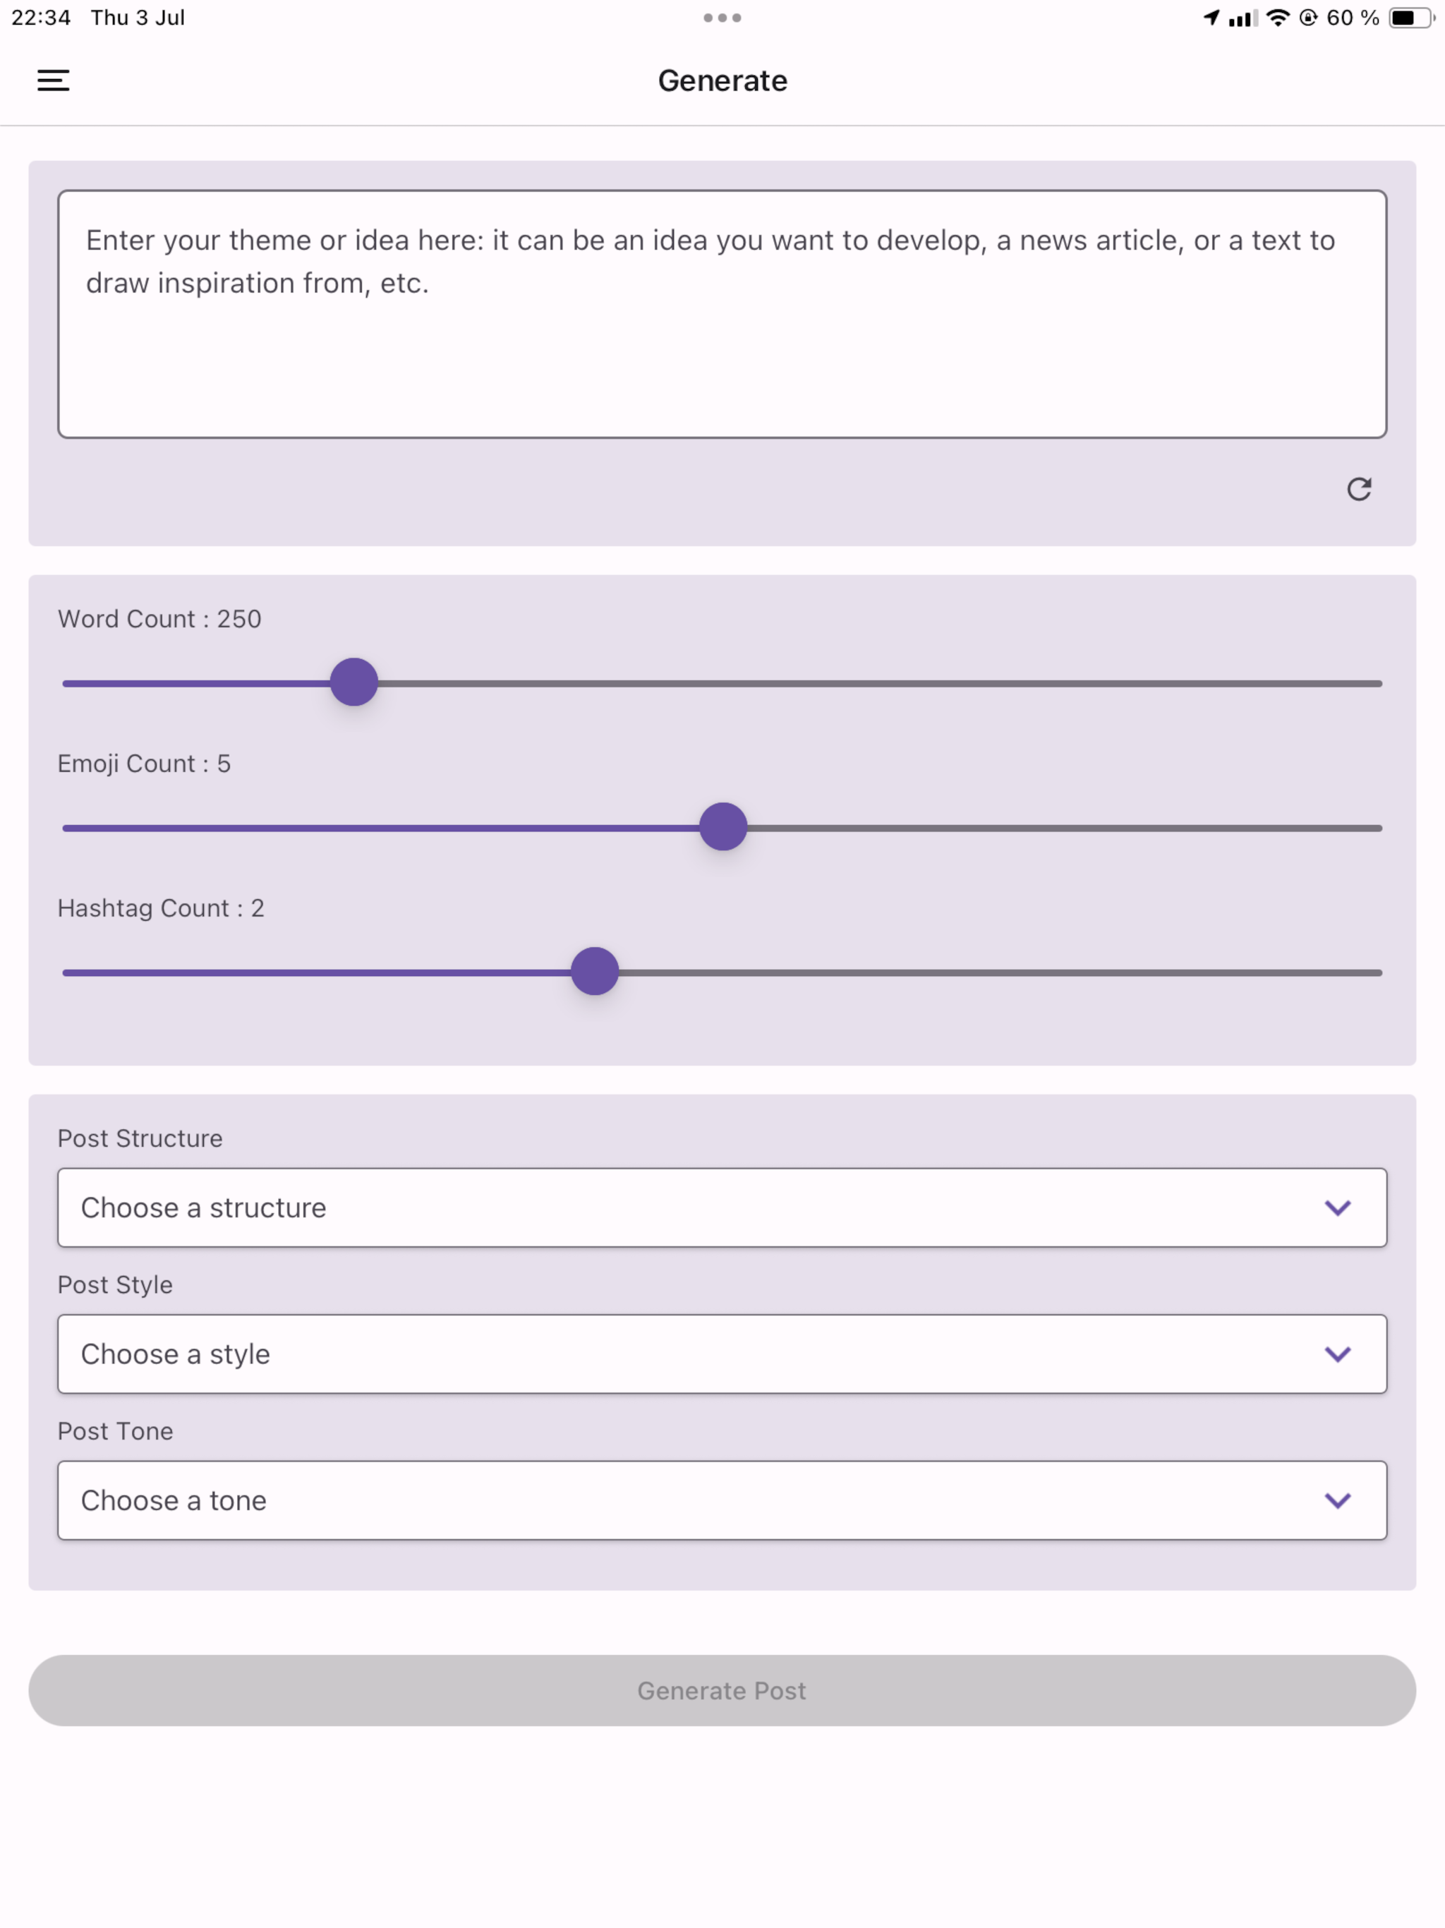Click the refresh idea icon
This screenshot has width=1445, height=1928.
click(1359, 489)
